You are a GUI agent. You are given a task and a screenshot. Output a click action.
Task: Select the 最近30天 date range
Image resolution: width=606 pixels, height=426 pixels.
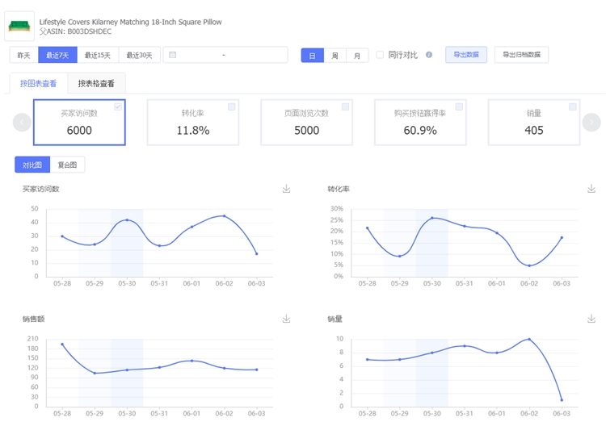pyautogui.click(x=140, y=55)
